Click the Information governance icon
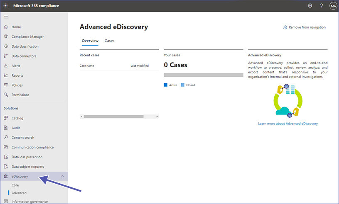Viewport: 339px width, 204px height. (6, 201)
